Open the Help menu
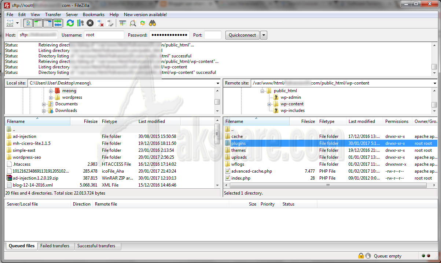This screenshot has height=263, width=441. coord(114,15)
